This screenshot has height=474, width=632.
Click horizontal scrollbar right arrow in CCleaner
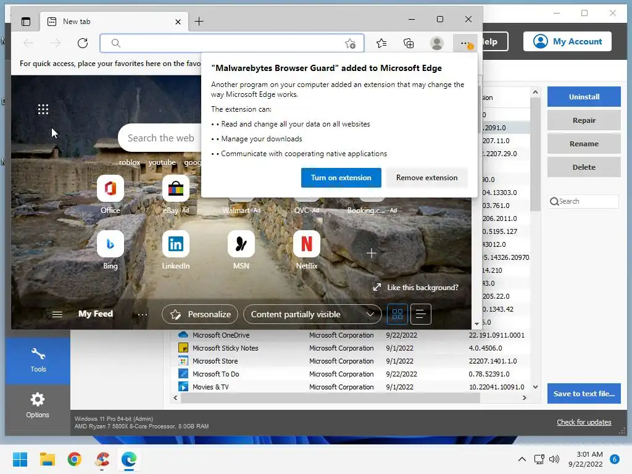coord(525,398)
